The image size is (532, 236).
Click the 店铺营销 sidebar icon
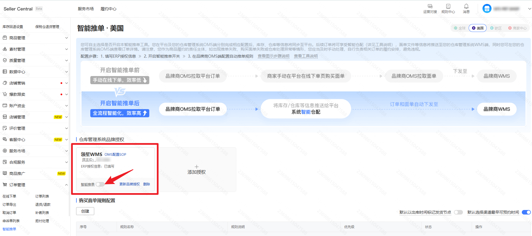click(x=5, y=83)
